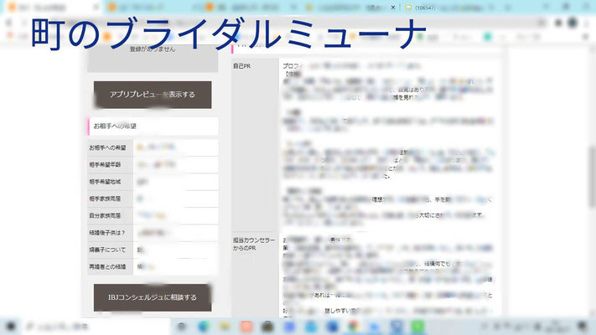Click the 婿養子について row label

[107, 250]
